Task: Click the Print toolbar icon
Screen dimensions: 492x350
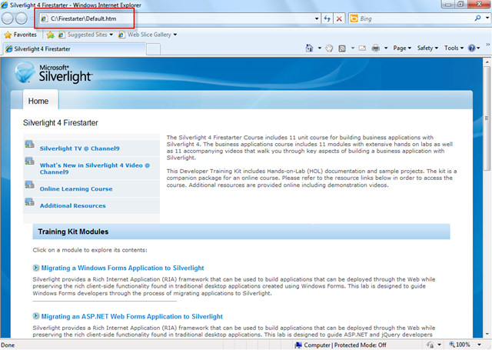Action: [x=376, y=48]
